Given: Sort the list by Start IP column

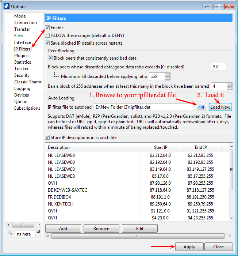Looking at the screenshot, I should pos(161,147).
